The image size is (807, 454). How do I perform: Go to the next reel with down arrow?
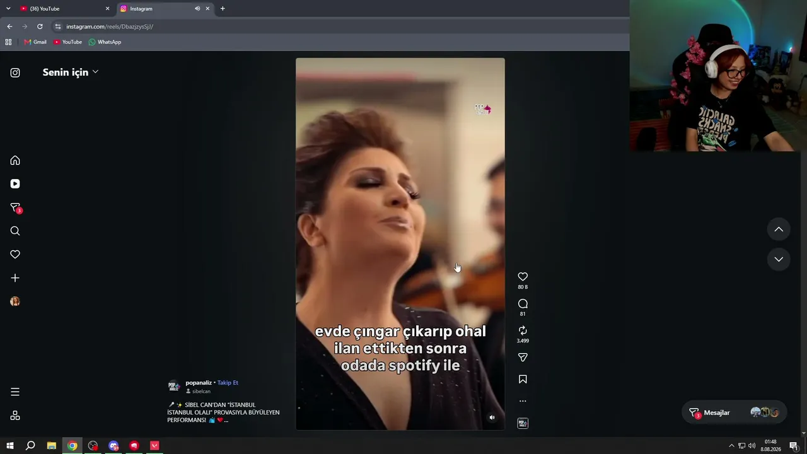pyautogui.click(x=779, y=259)
